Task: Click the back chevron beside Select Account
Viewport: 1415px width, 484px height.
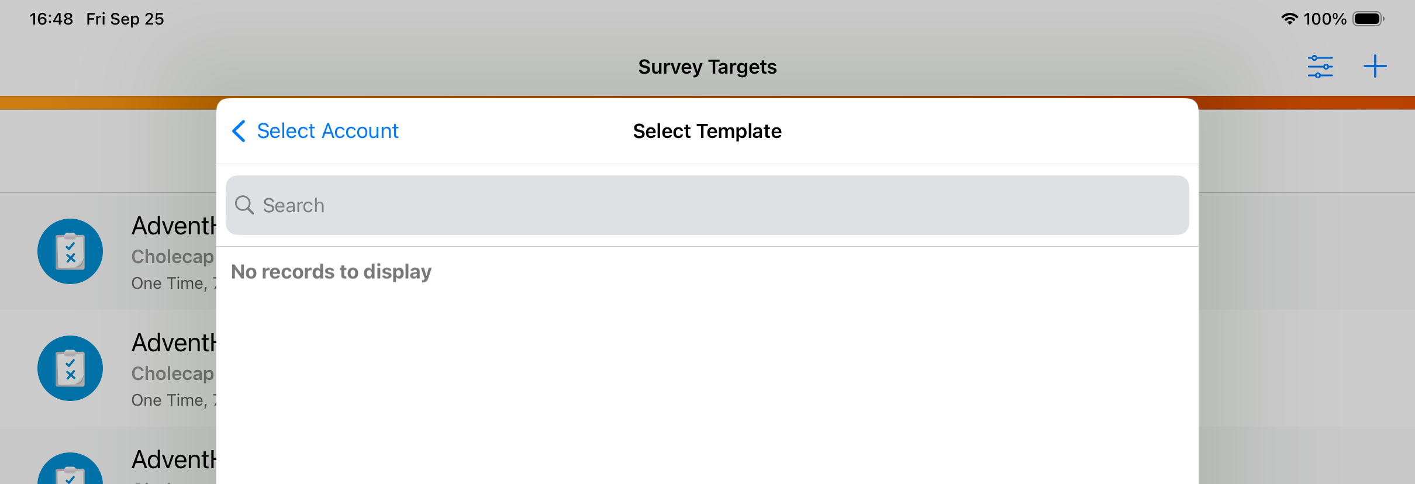Action: [239, 131]
